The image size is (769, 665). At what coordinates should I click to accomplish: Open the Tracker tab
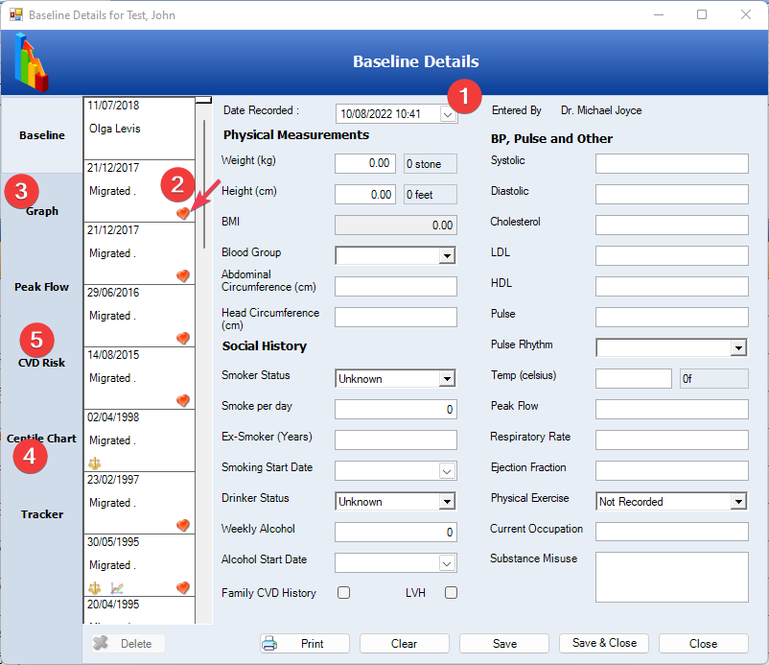coord(41,514)
